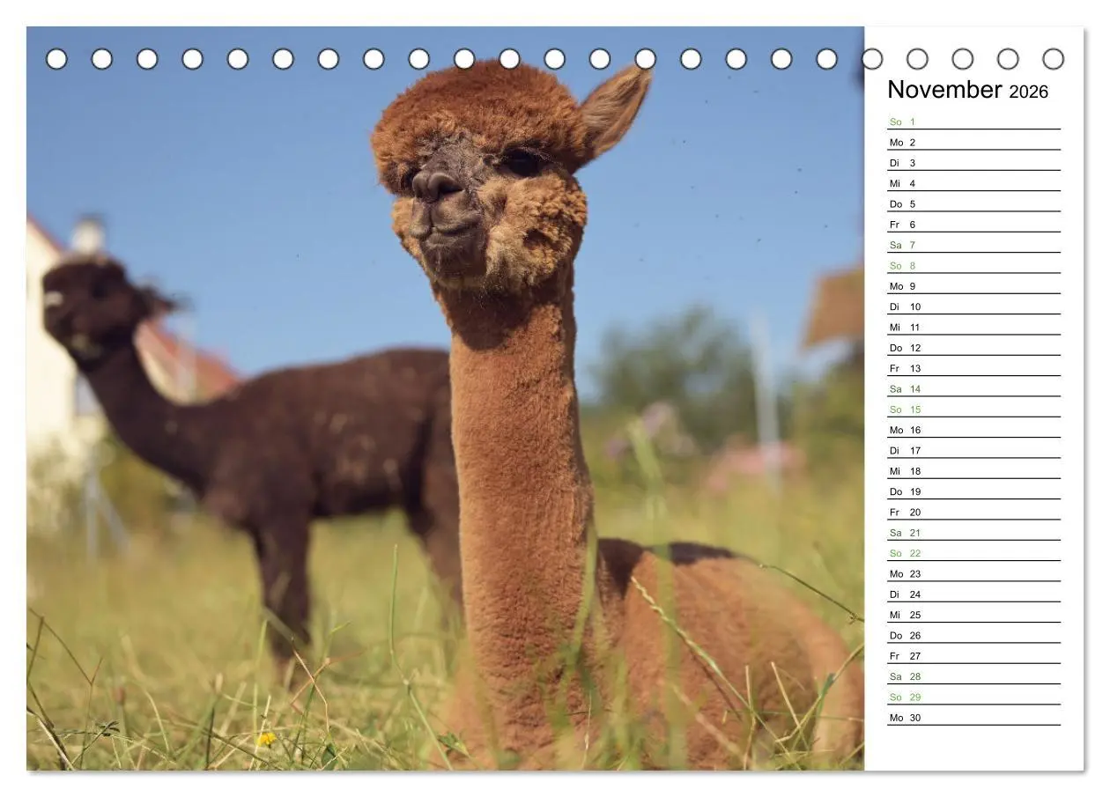Select the Sa 14 date row
This screenshot has height=797, width=1110.
(973, 388)
